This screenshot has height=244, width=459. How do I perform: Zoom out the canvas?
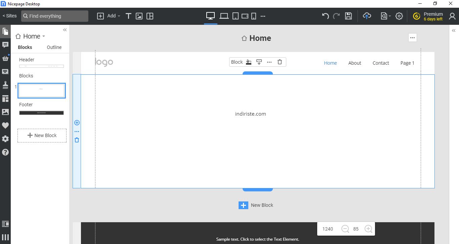(x=345, y=229)
